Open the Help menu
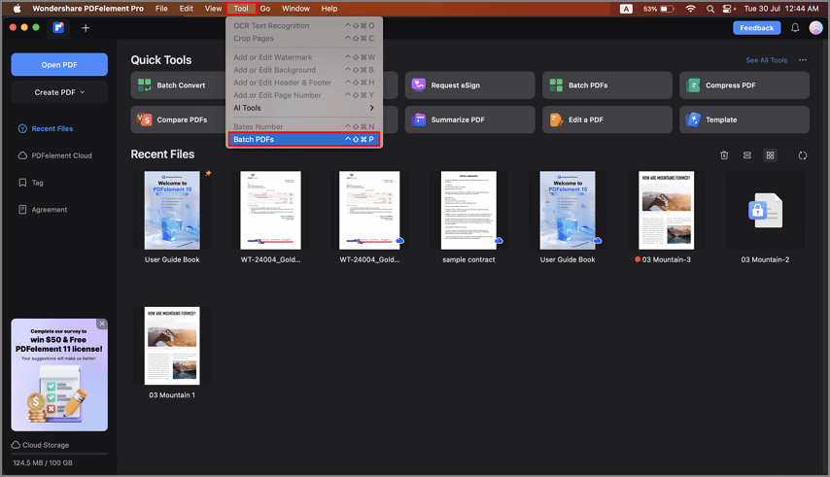Screen dimensions: 830x477 [x=329, y=9]
